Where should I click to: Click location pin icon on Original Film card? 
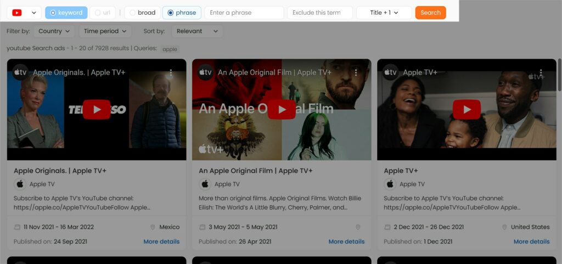[x=358, y=227]
